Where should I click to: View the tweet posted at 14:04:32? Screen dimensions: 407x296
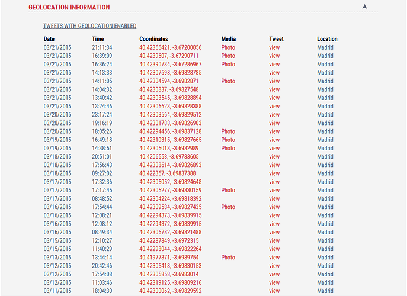274,89
